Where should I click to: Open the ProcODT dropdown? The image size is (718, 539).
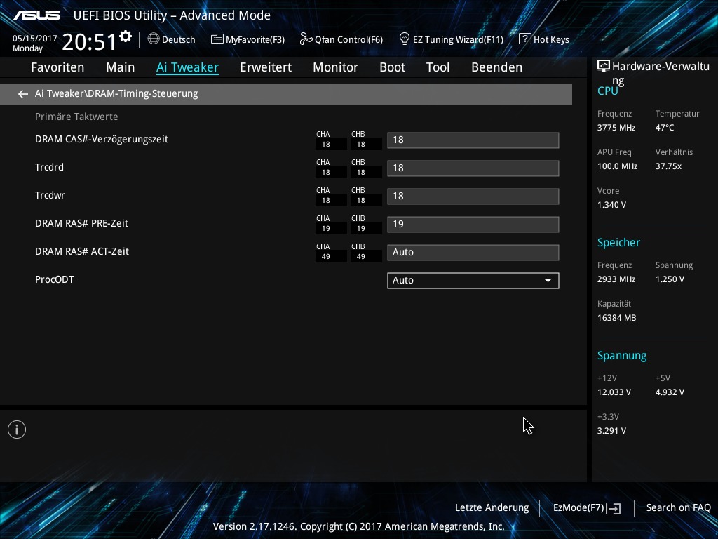[473, 281]
